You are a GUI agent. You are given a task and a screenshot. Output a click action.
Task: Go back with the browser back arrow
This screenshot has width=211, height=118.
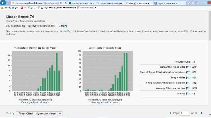[x=3, y=3]
